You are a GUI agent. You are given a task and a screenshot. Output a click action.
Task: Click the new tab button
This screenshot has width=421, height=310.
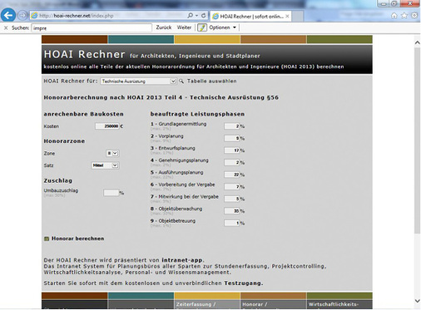tap(298, 17)
